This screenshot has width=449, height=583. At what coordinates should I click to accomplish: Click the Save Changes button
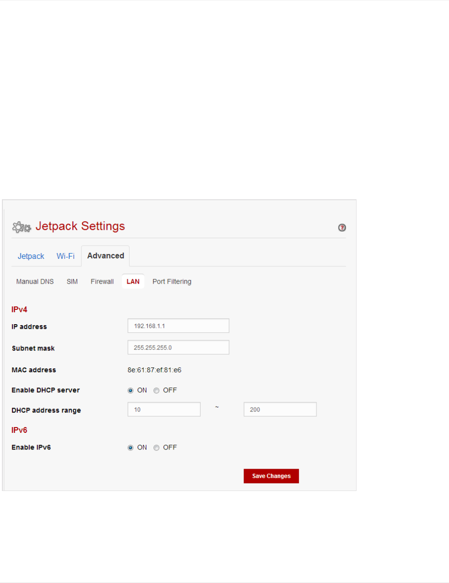(271, 476)
